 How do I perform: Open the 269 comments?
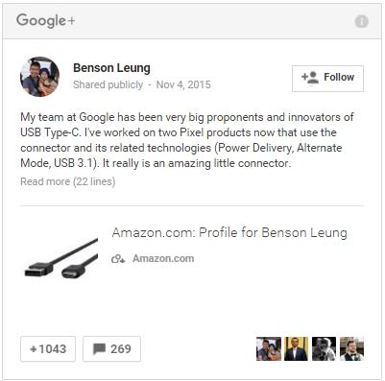pos(111,348)
